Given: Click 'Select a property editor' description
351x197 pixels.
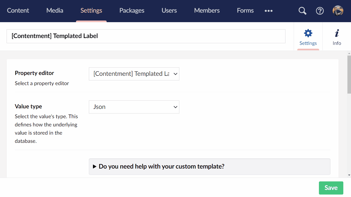Looking at the screenshot, I should [42, 83].
